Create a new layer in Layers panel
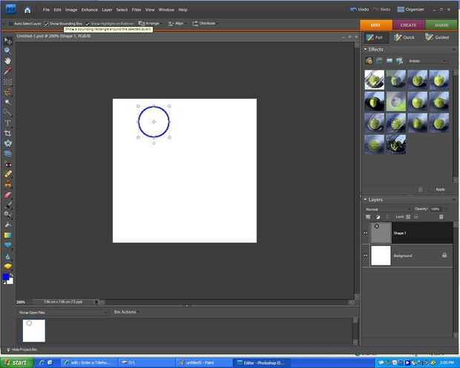This screenshot has height=368, width=460. [367, 217]
